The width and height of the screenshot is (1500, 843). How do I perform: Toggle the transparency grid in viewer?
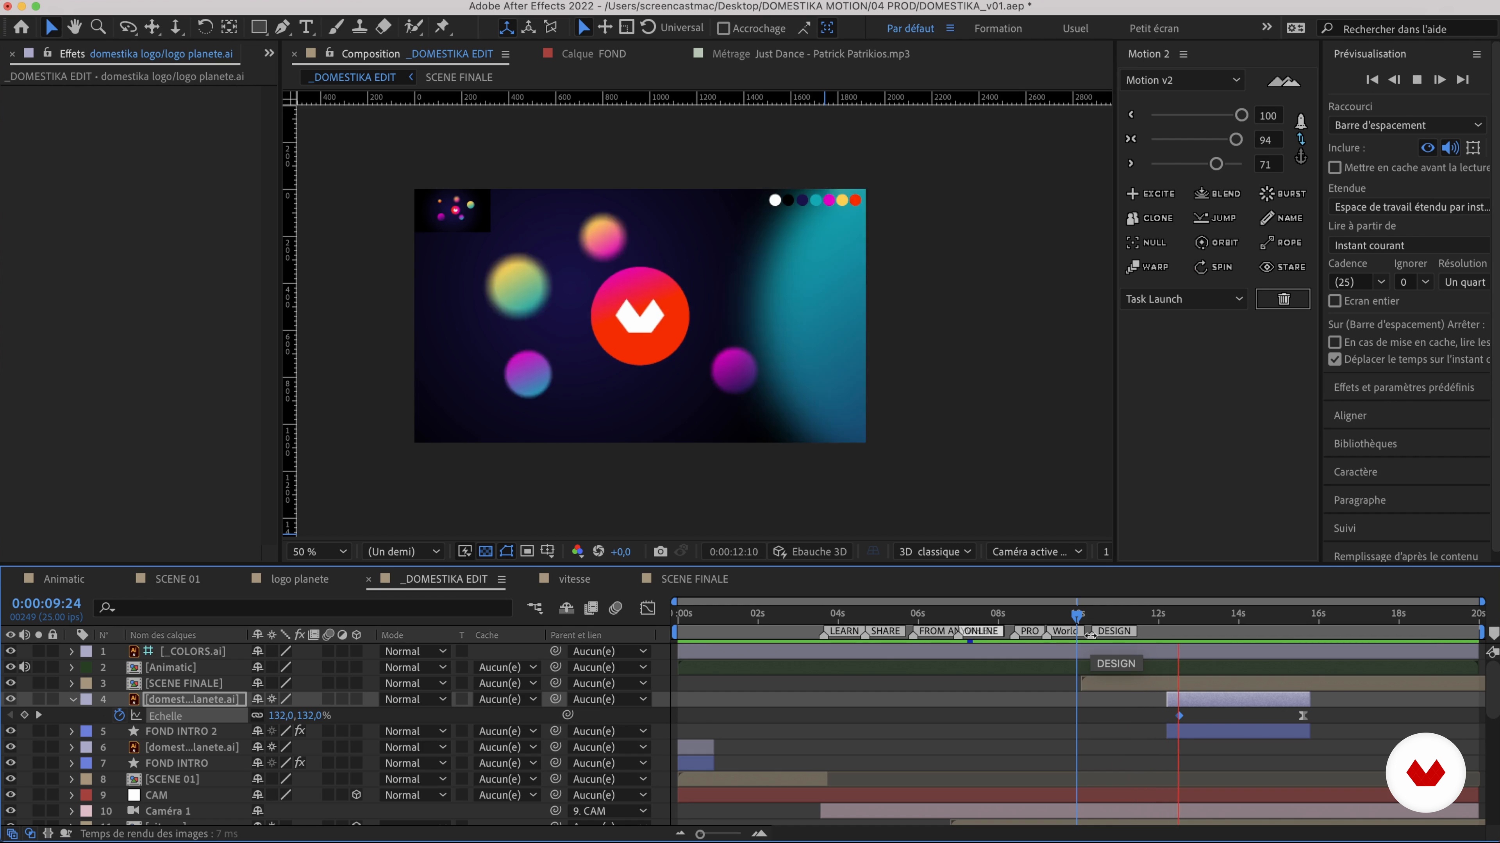pyautogui.click(x=486, y=551)
